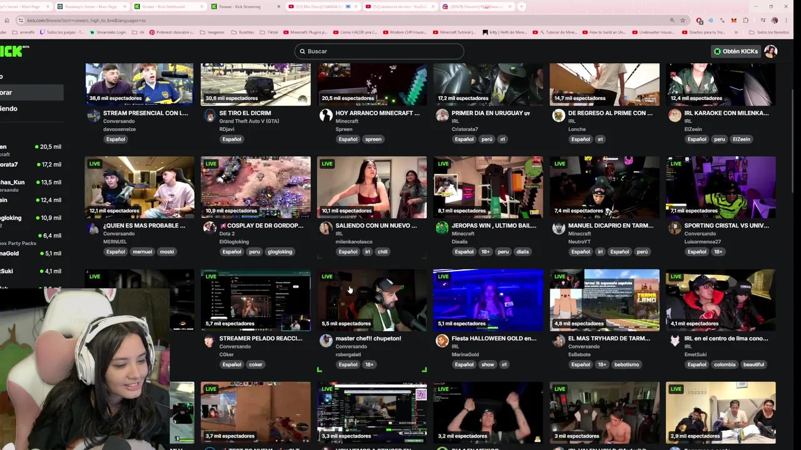Image resolution: width=801 pixels, height=450 pixels.
Task: Open EL MAS TRYHARD DE TARM... stream thumbnail
Action: 605,300
